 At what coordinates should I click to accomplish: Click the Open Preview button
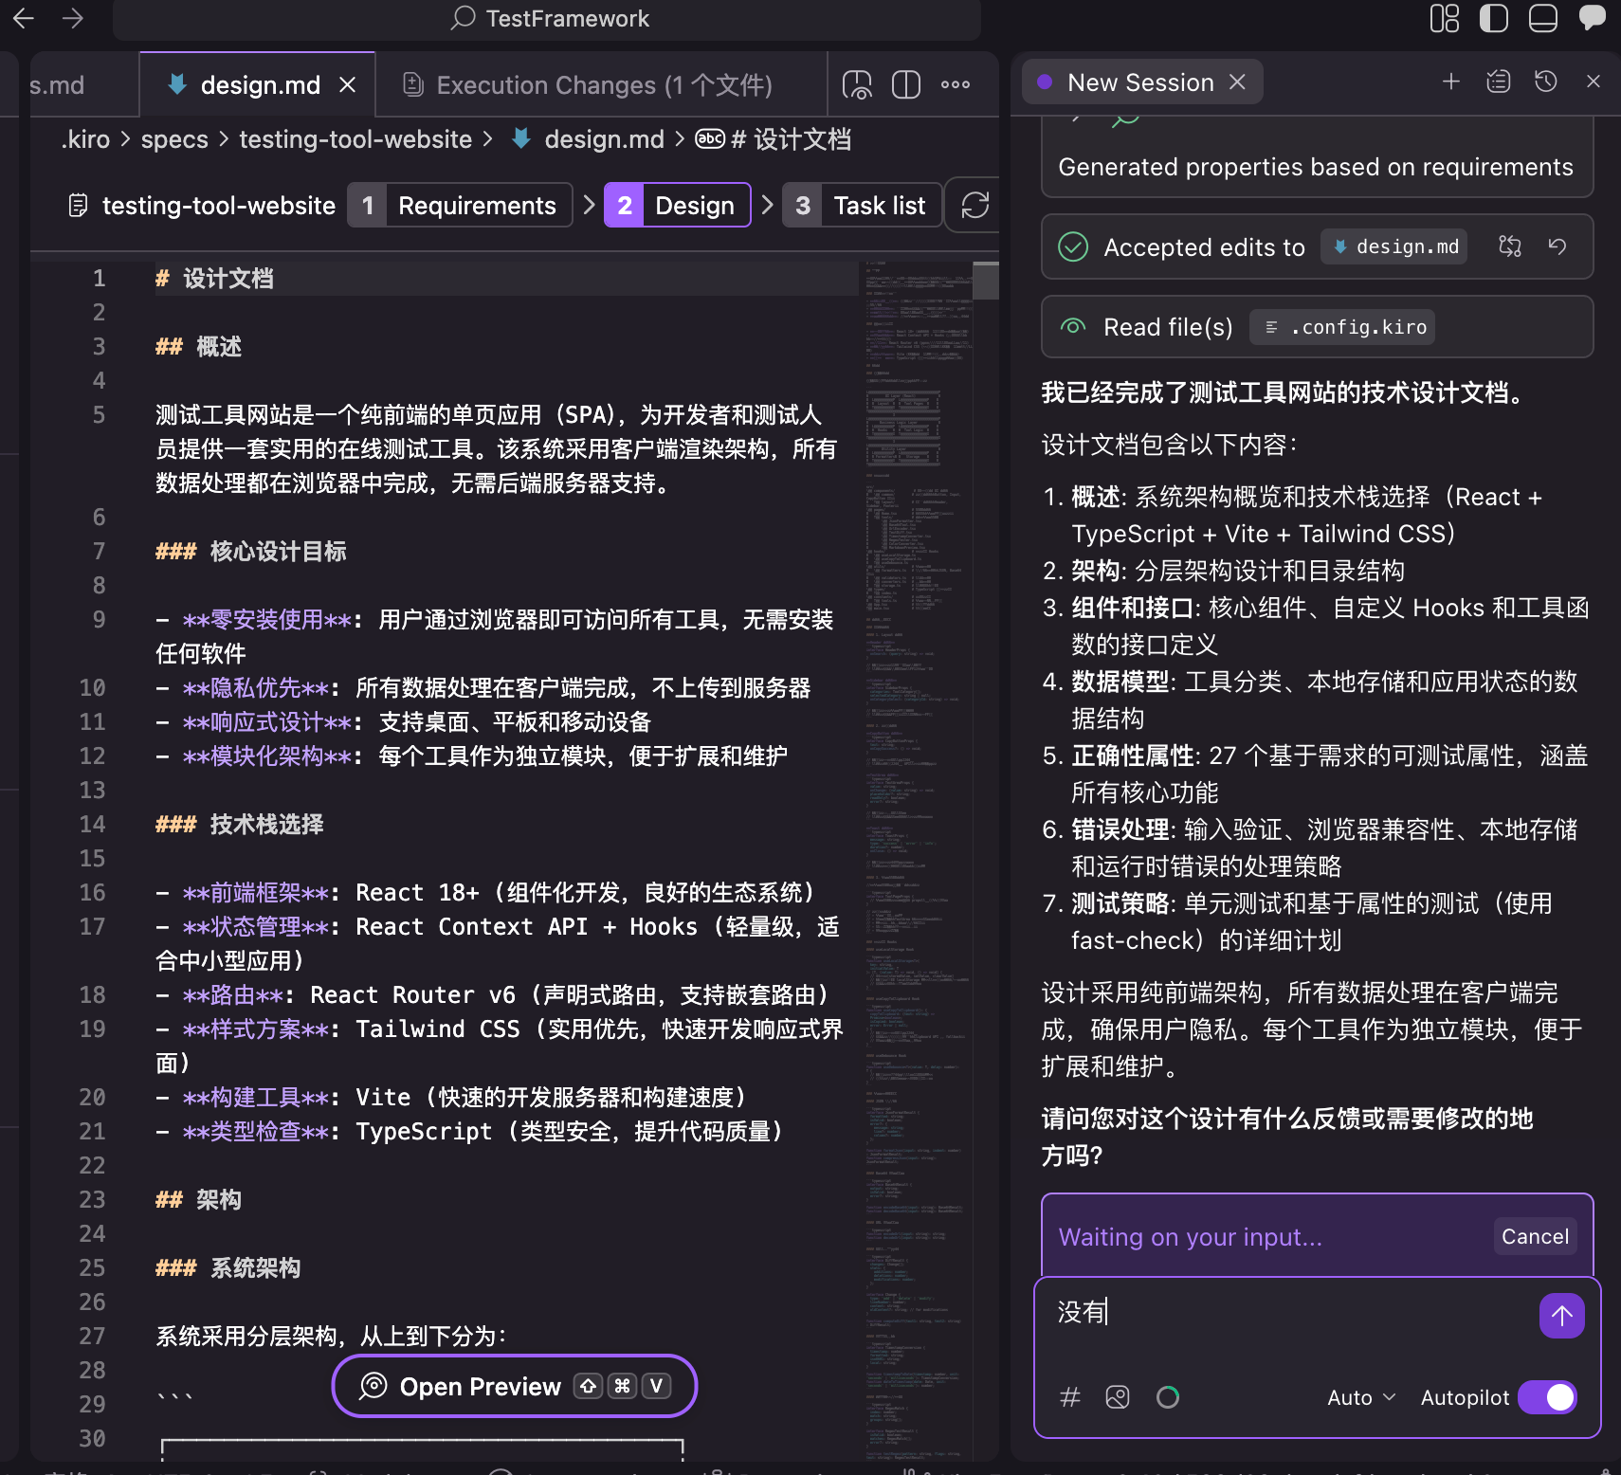click(x=513, y=1386)
